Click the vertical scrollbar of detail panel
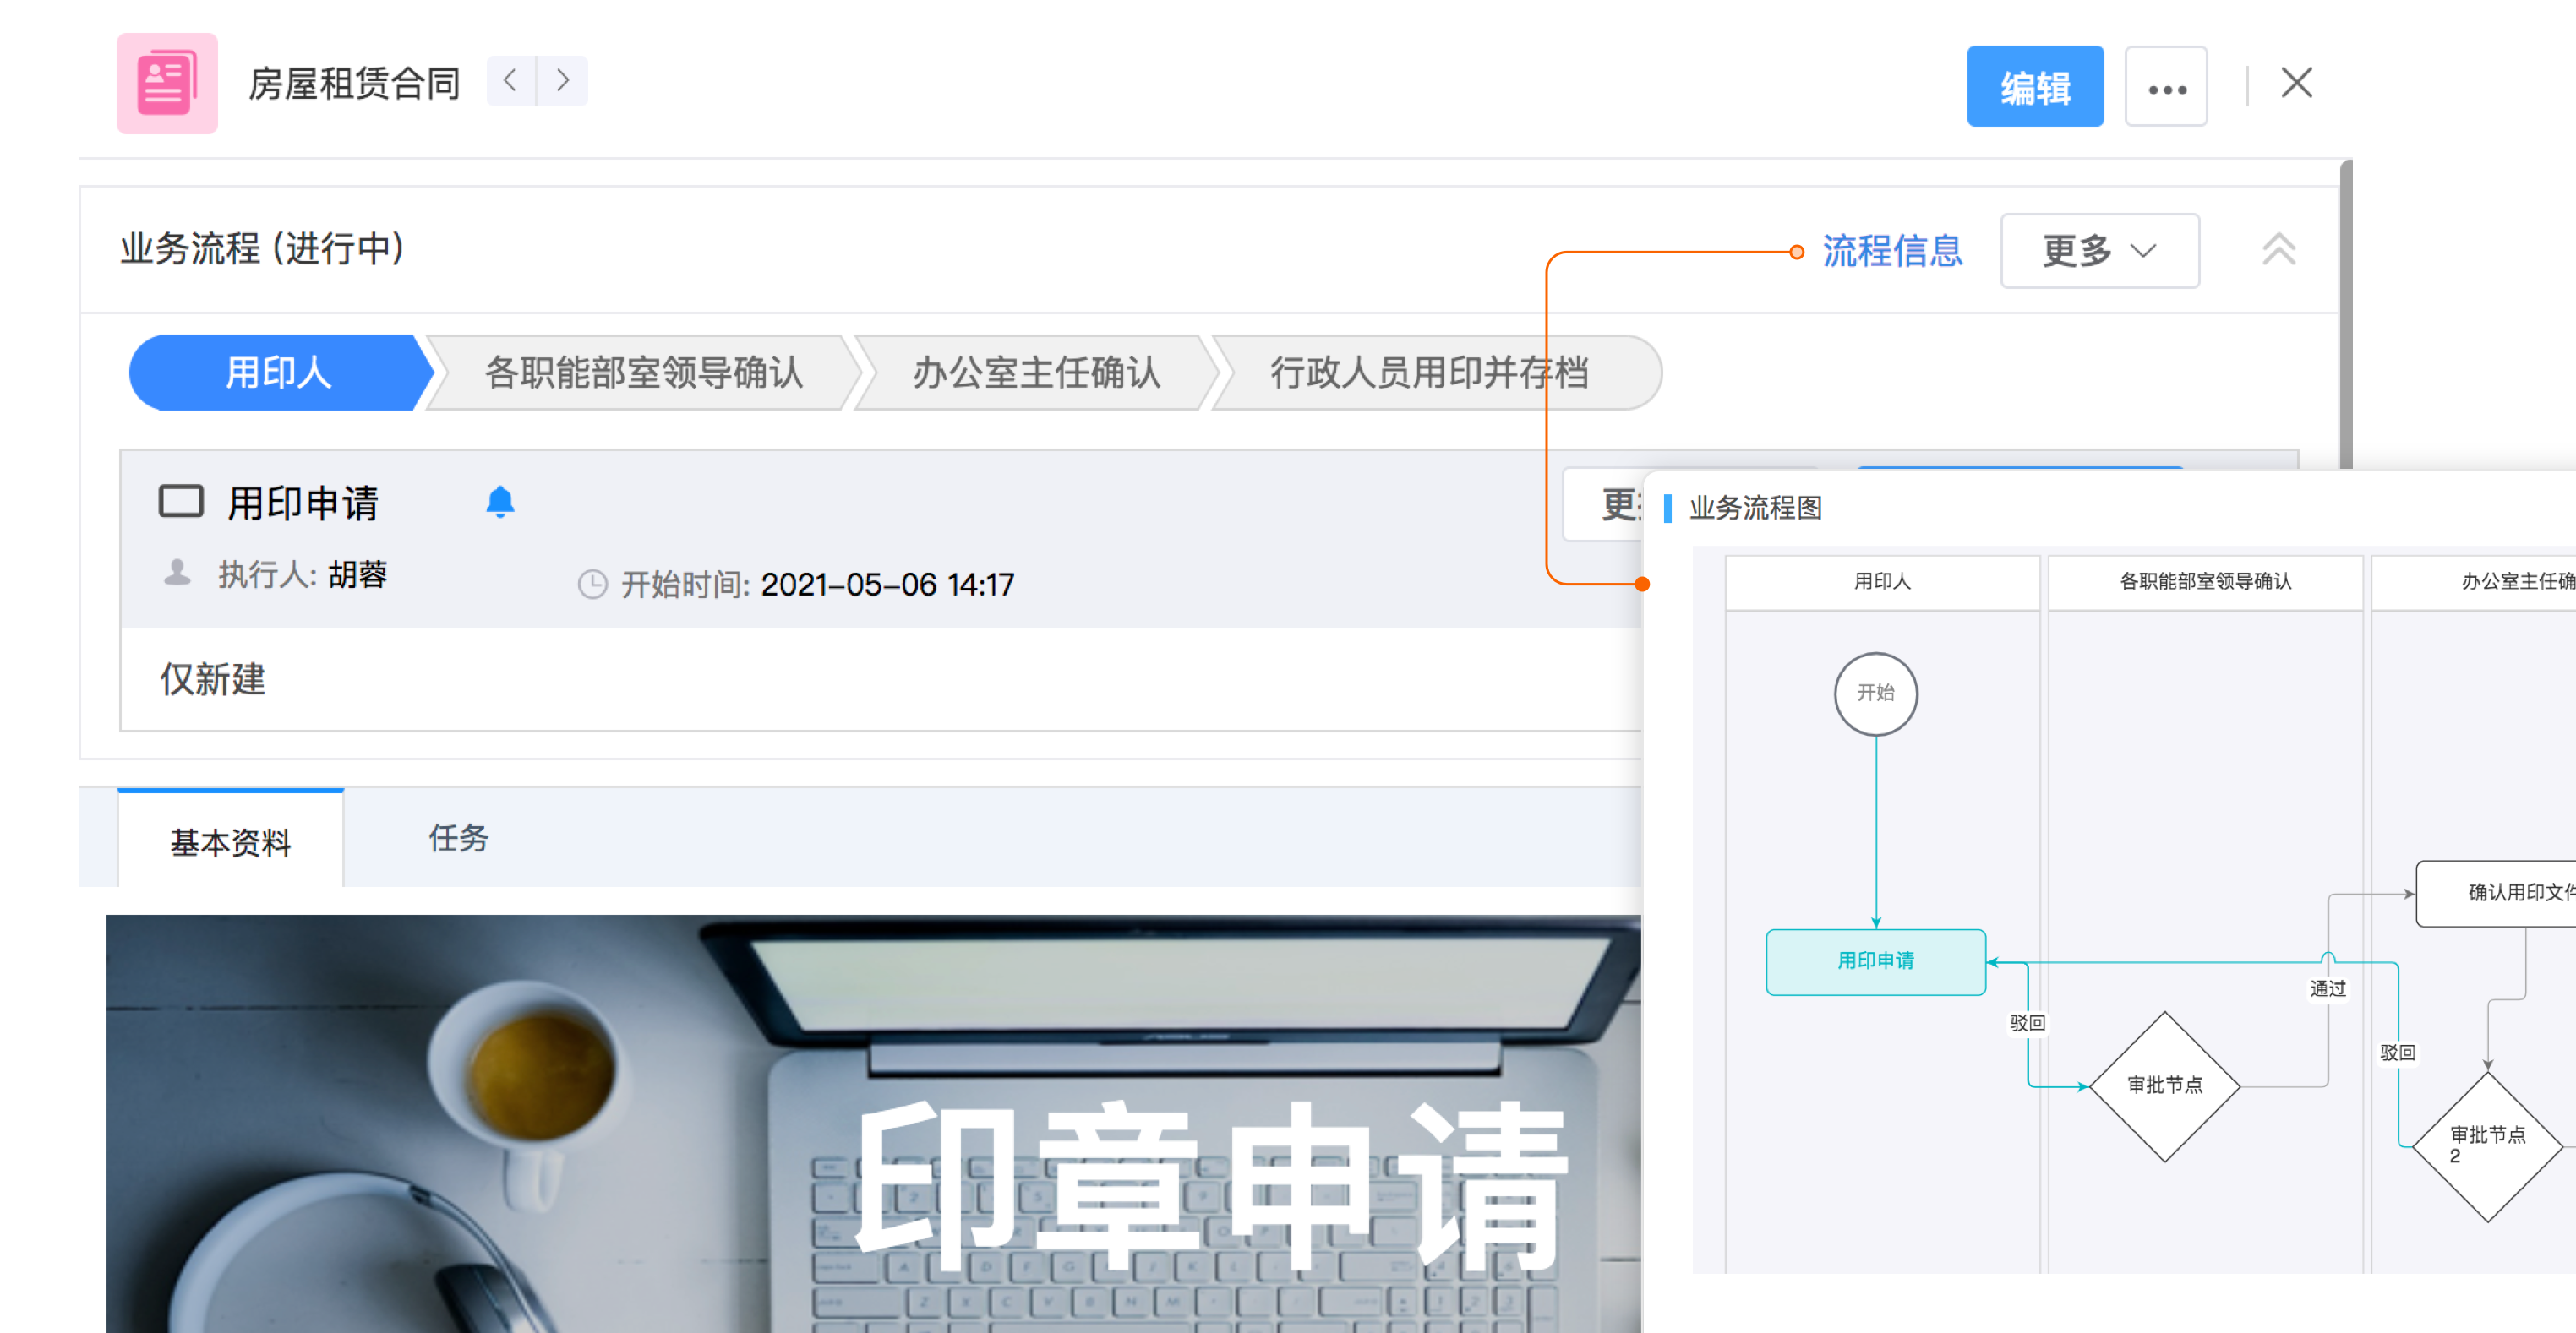The height and width of the screenshot is (1333, 2576). (x=2346, y=315)
